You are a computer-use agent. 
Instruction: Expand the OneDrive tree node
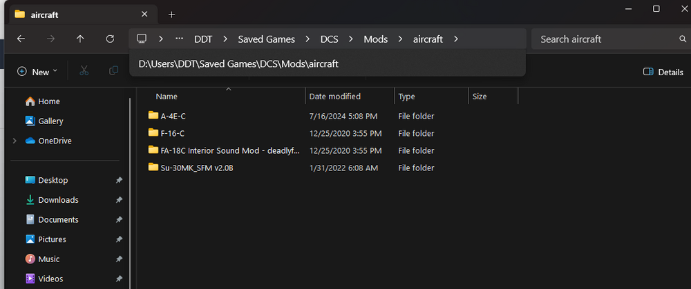(x=15, y=141)
